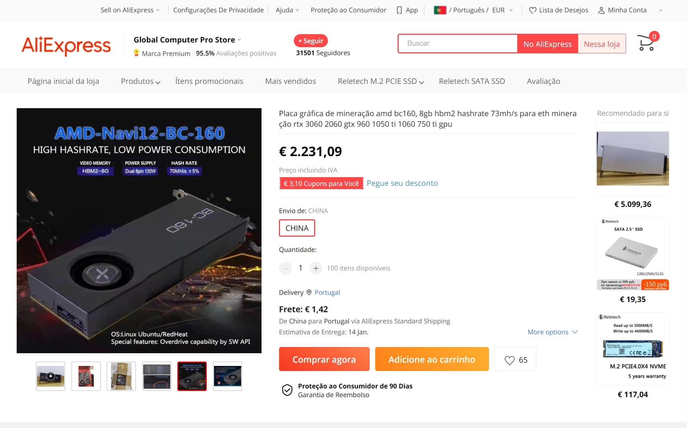Image resolution: width=687 pixels, height=428 pixels.
Task: Click the AliExpress logo
Action: click(66, 45)
